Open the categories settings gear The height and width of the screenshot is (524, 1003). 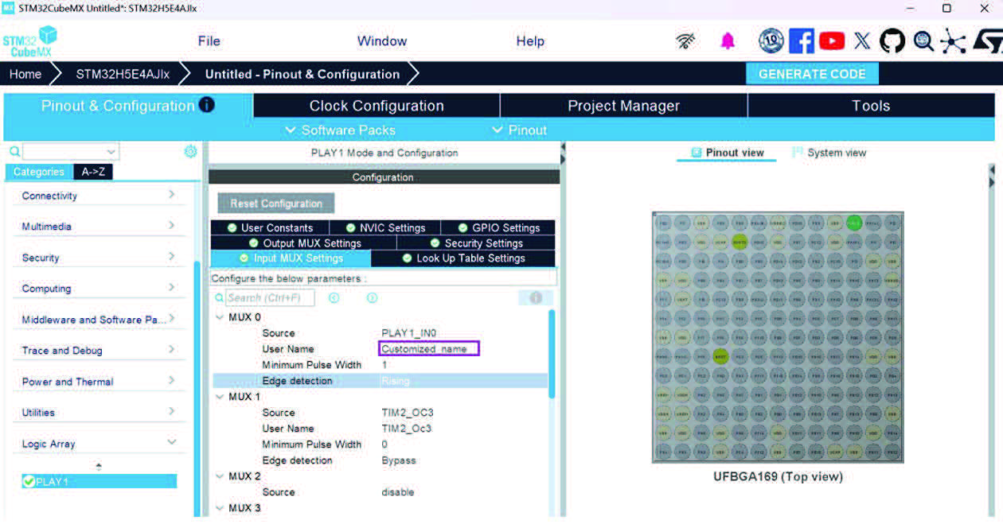(190, 151)
